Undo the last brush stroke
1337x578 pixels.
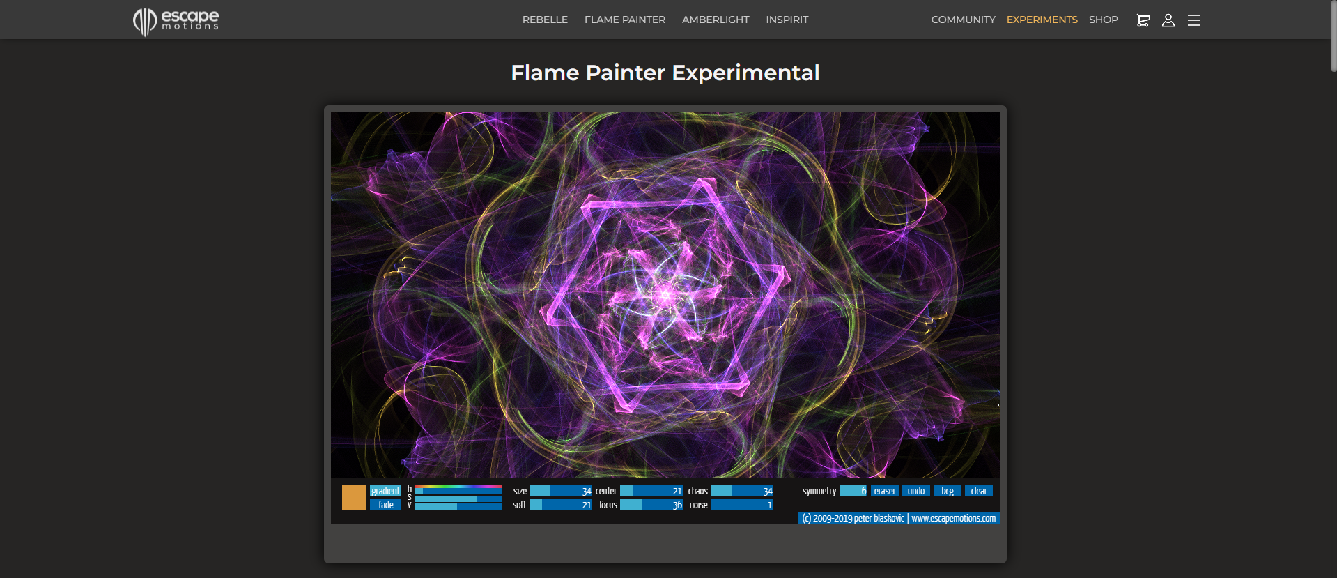(x=916, y=491)
